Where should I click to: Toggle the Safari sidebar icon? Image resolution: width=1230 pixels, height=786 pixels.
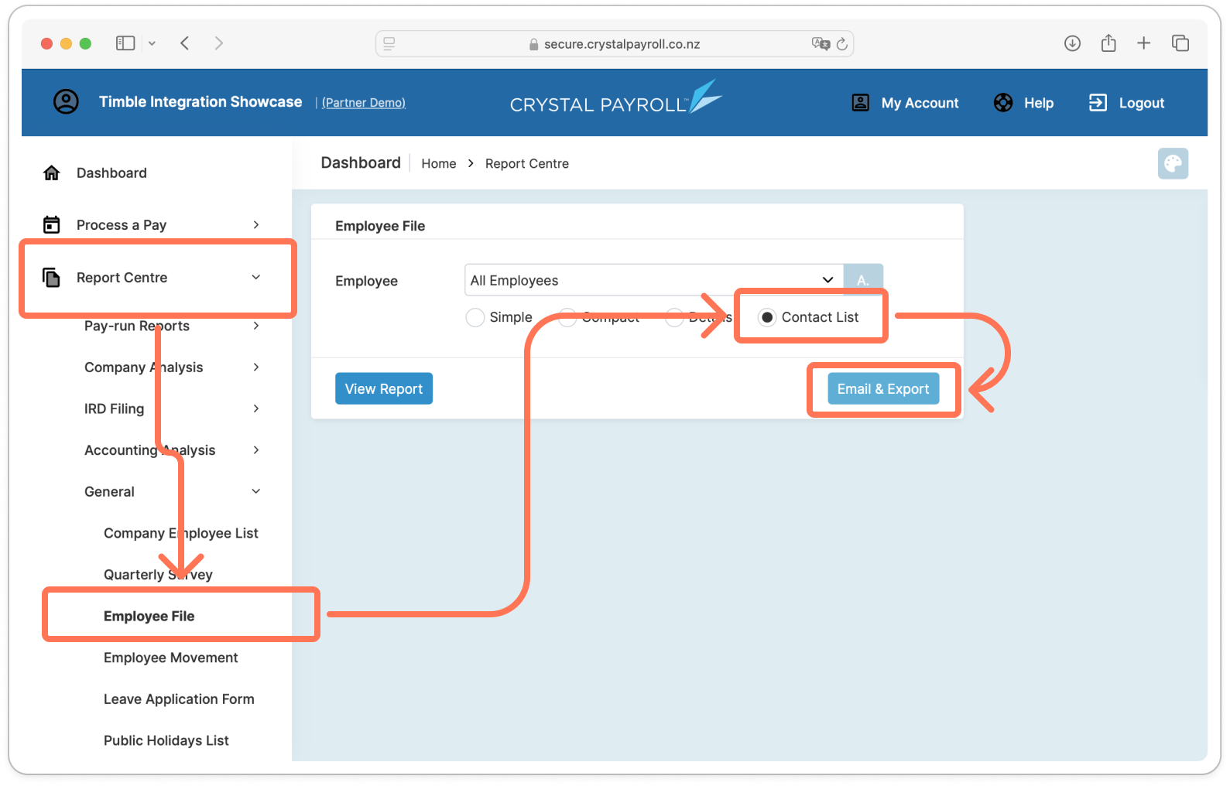125,43
